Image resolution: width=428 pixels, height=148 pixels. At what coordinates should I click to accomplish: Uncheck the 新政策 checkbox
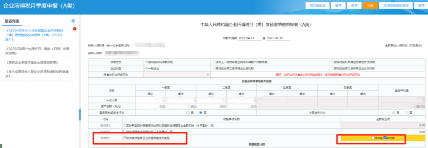(x=385, y=138)
